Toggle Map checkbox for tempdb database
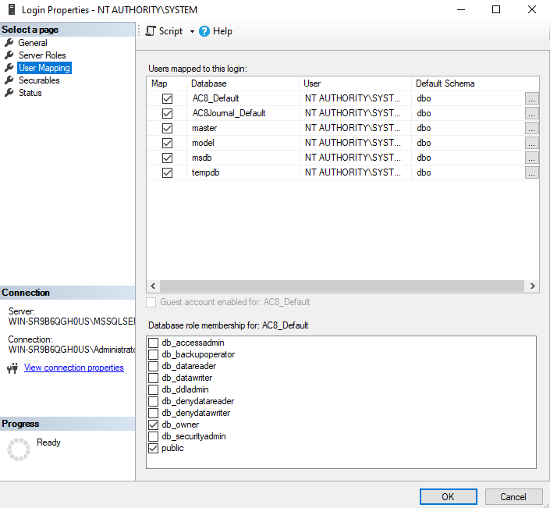Viewport: 550px width, 508px height. (x=167, y=172)
